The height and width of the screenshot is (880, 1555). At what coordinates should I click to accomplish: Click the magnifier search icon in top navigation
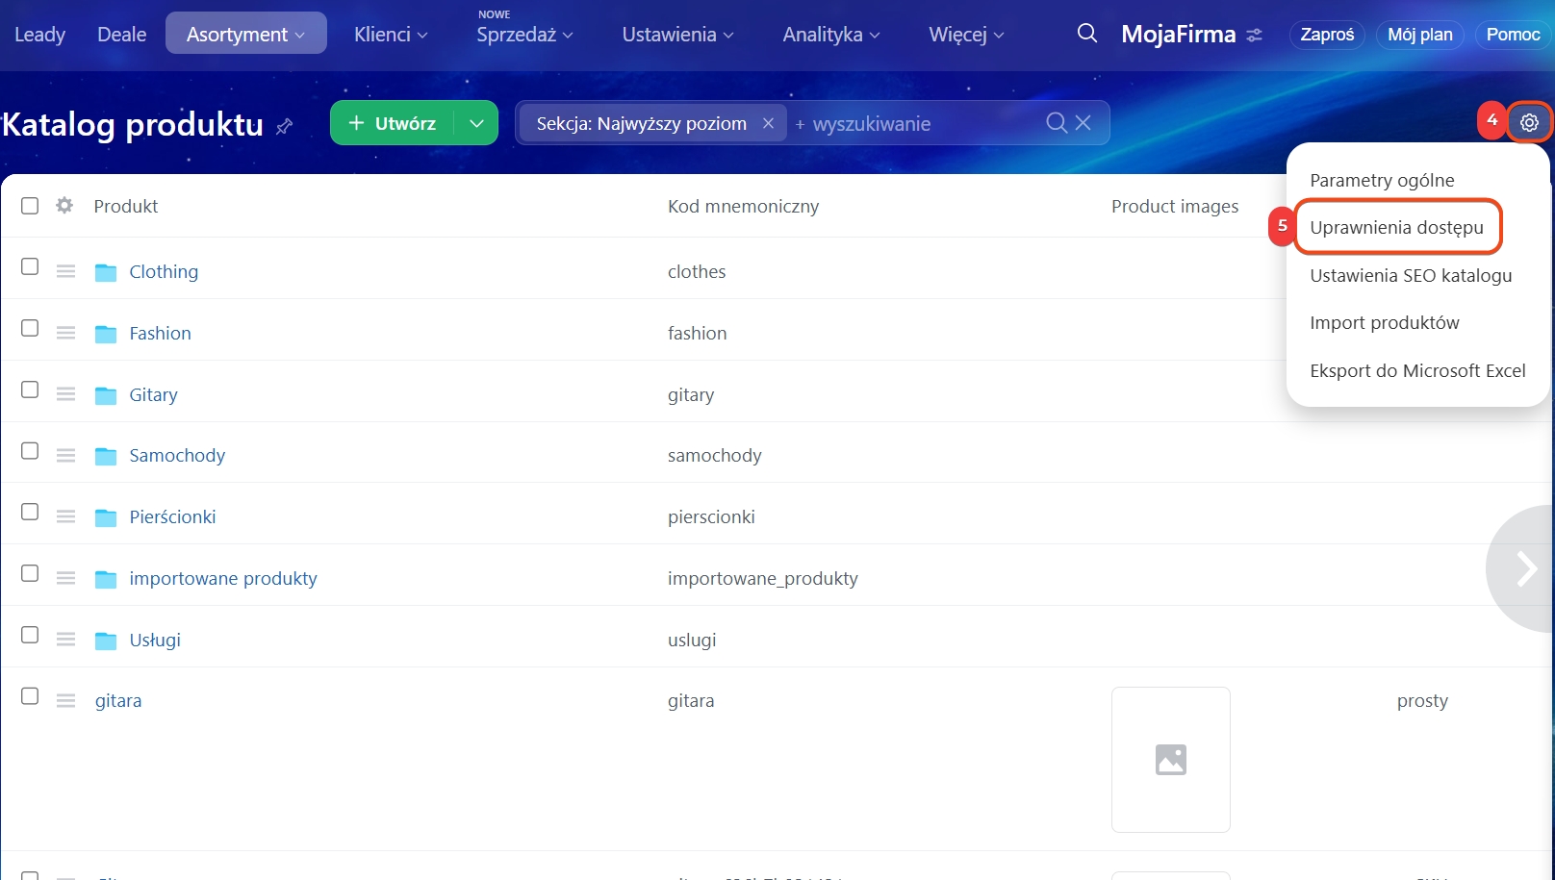click(1086, 34)
